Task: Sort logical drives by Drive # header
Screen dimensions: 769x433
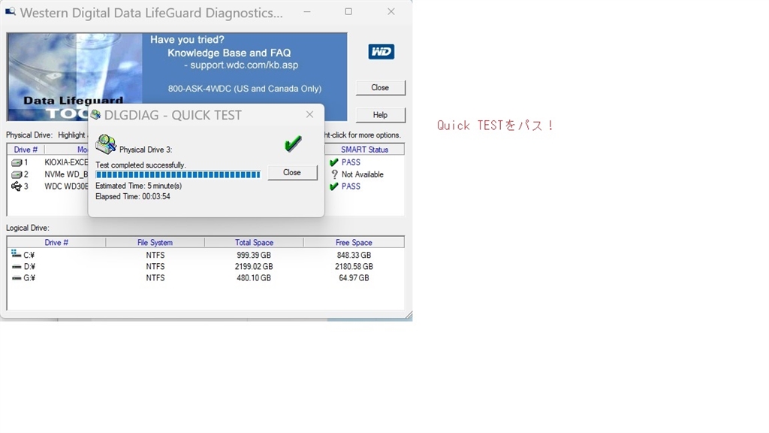Action: [56, 243]
